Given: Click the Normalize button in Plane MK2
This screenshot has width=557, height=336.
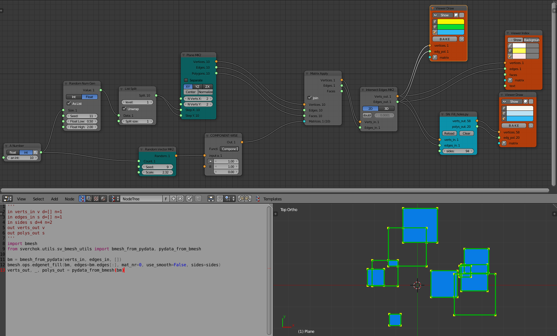Looking at the screenshot, I should pos(205,92).
